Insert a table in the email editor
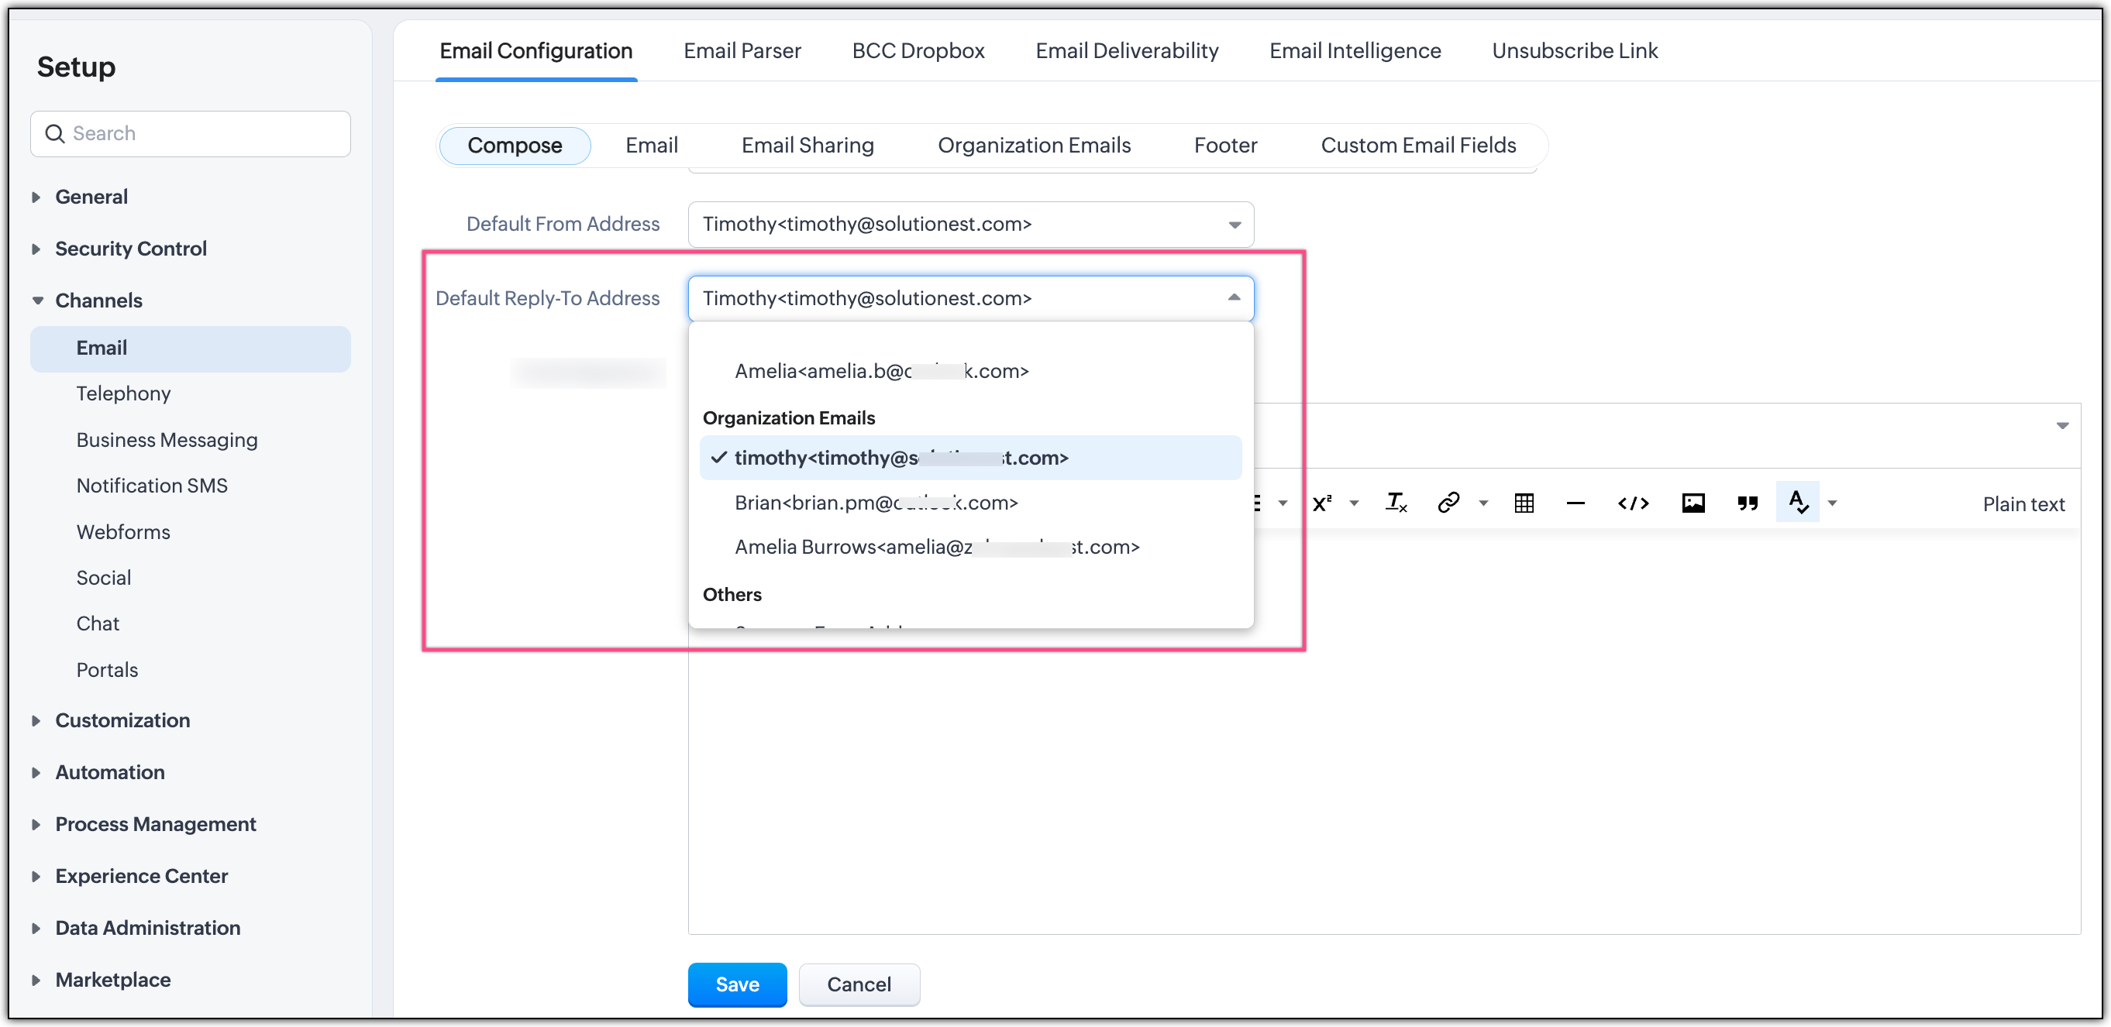Image resolution: width=2111 pixels, height=1027 pixels. pyautogui.click(x=1524, y=503)
